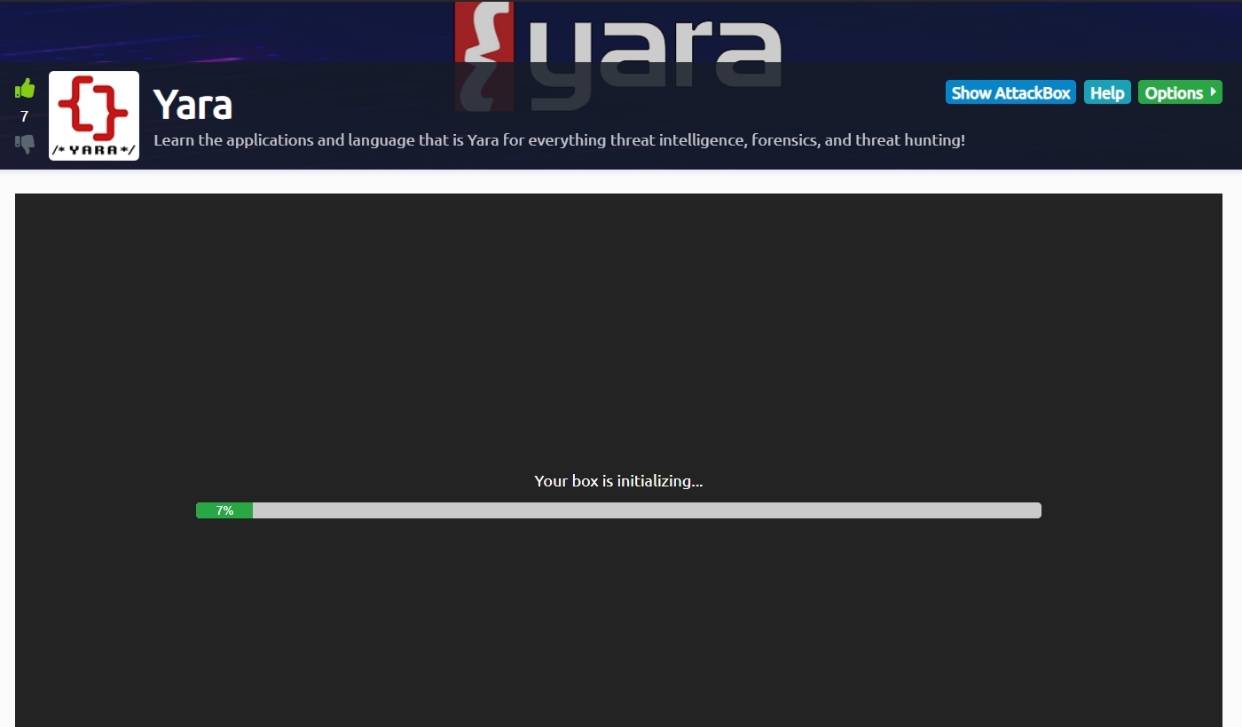Click the empty dark area below progress bar
This screenshot has width=1242, height=727.
point(618,621)
